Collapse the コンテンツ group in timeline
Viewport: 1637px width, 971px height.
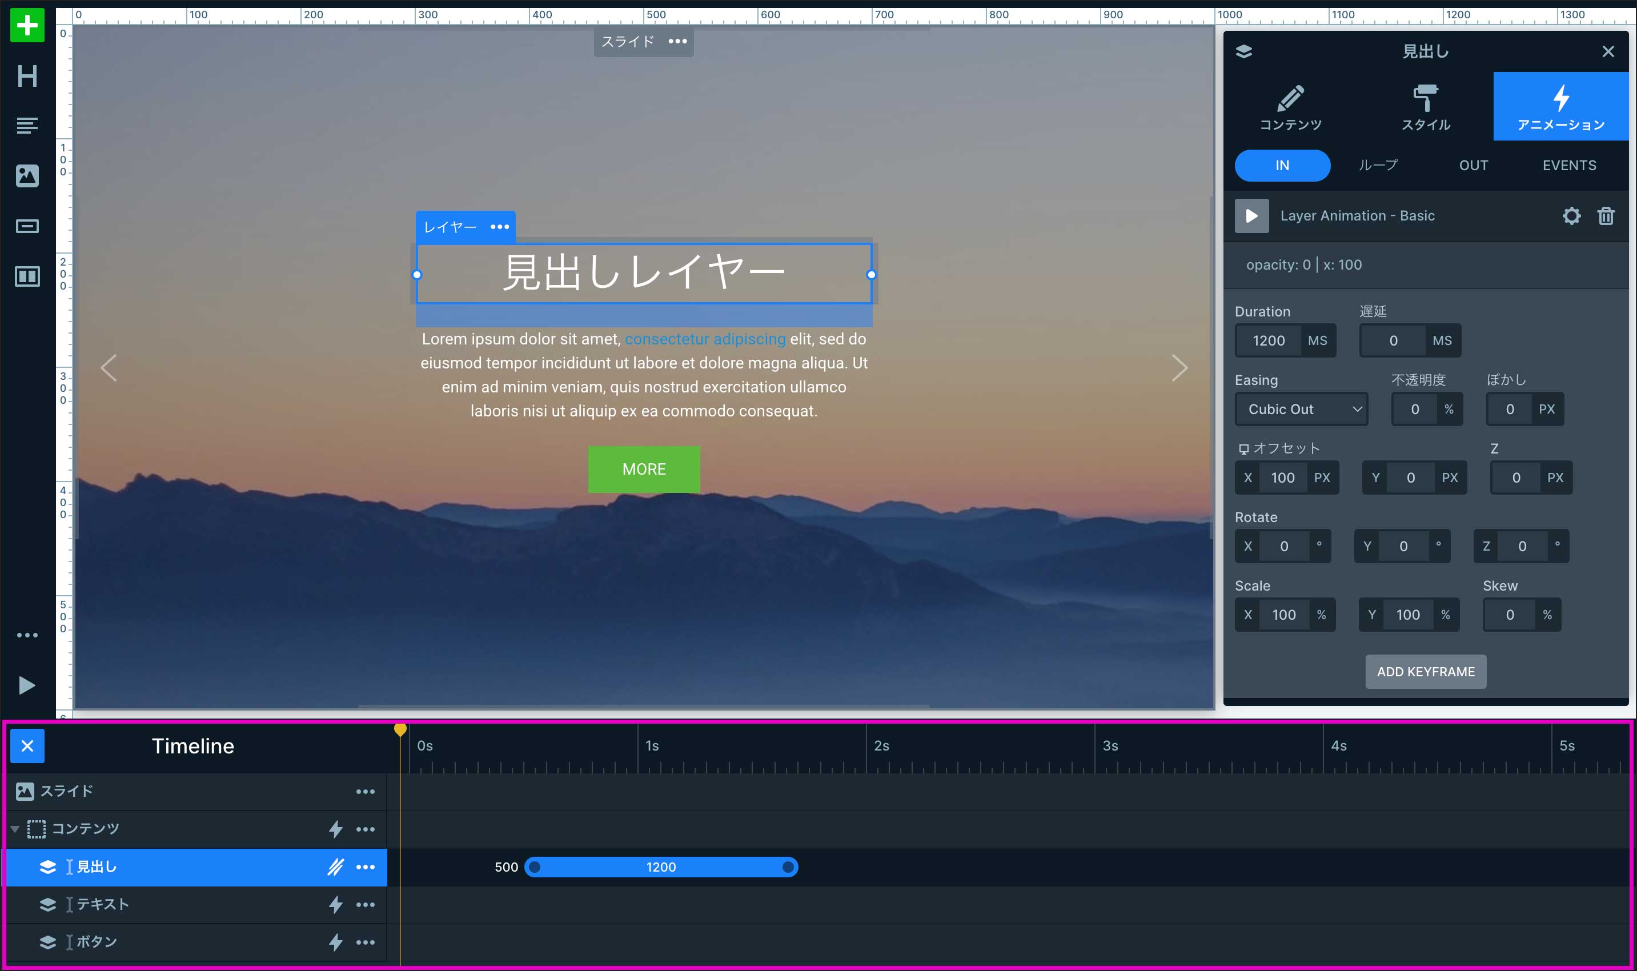click(x=14, y=829)
